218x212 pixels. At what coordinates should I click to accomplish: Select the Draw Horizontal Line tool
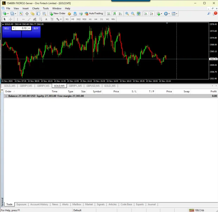click(23, 19)
